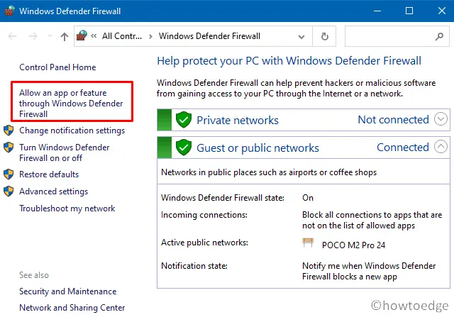Click the shield icon beside Turn Firewall on or off
Viewport: 454px width, 317px height.
9,148
